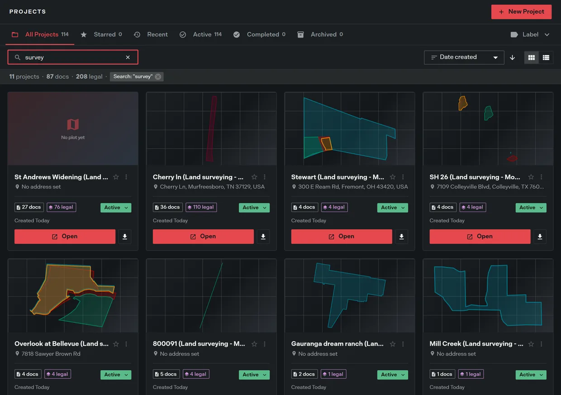The height and width of the screenshot is (395, 561).
Task: Click the 2 docs badge on Gauranga
Action: coord(304,374)
